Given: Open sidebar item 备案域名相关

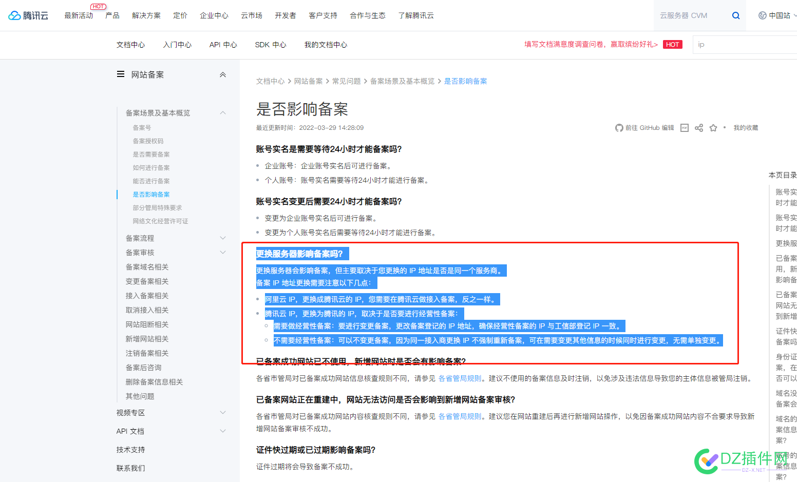Looking at the screenshot, I should [x=147, y=267].
